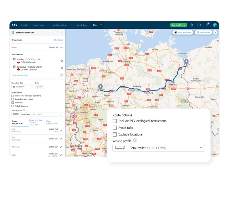Viewport: 227px width, 213px height.
Task: Select the Route and time tab
Action: pyautogui.click(x=36, y=122)
